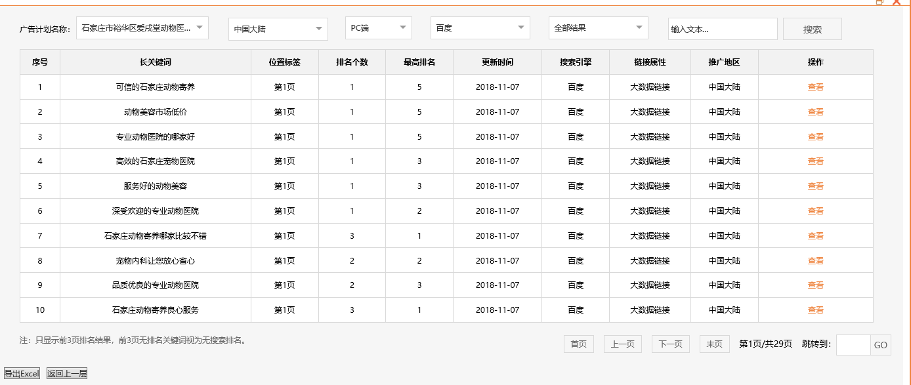911x385 pixels.
Task: Click the 导出Excel button
Action: coord(22,374)
